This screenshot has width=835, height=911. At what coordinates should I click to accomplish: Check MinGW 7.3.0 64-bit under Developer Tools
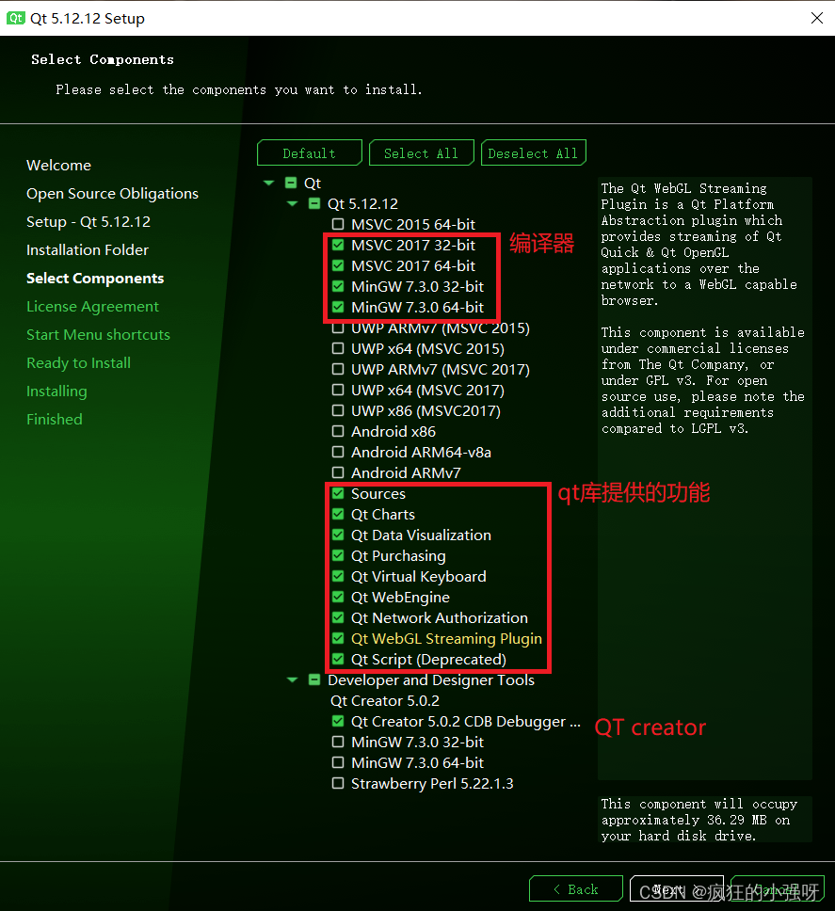point(338,762)
